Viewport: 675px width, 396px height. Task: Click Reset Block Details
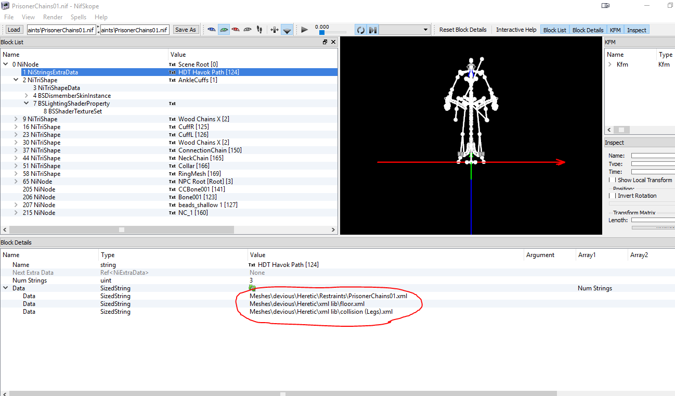(x=463, y=30)
